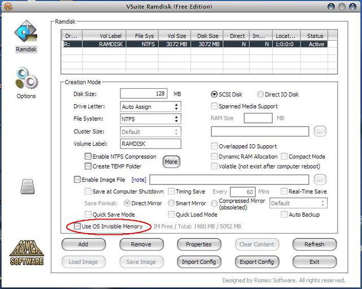Viewport: 362px width, 289px height.
Task: Open the Ramdisk section in the sidebar
Action: (26, 37)
